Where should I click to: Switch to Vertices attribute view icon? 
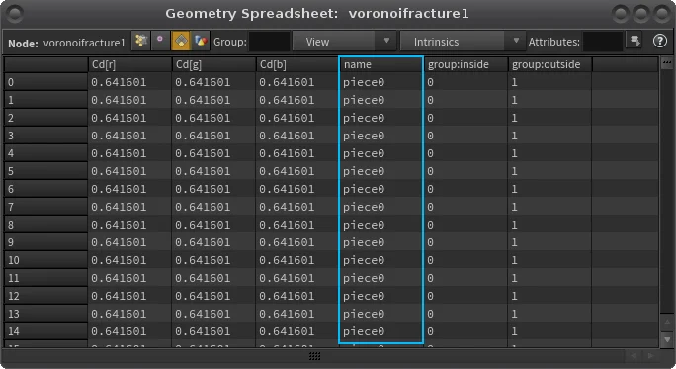160,42
